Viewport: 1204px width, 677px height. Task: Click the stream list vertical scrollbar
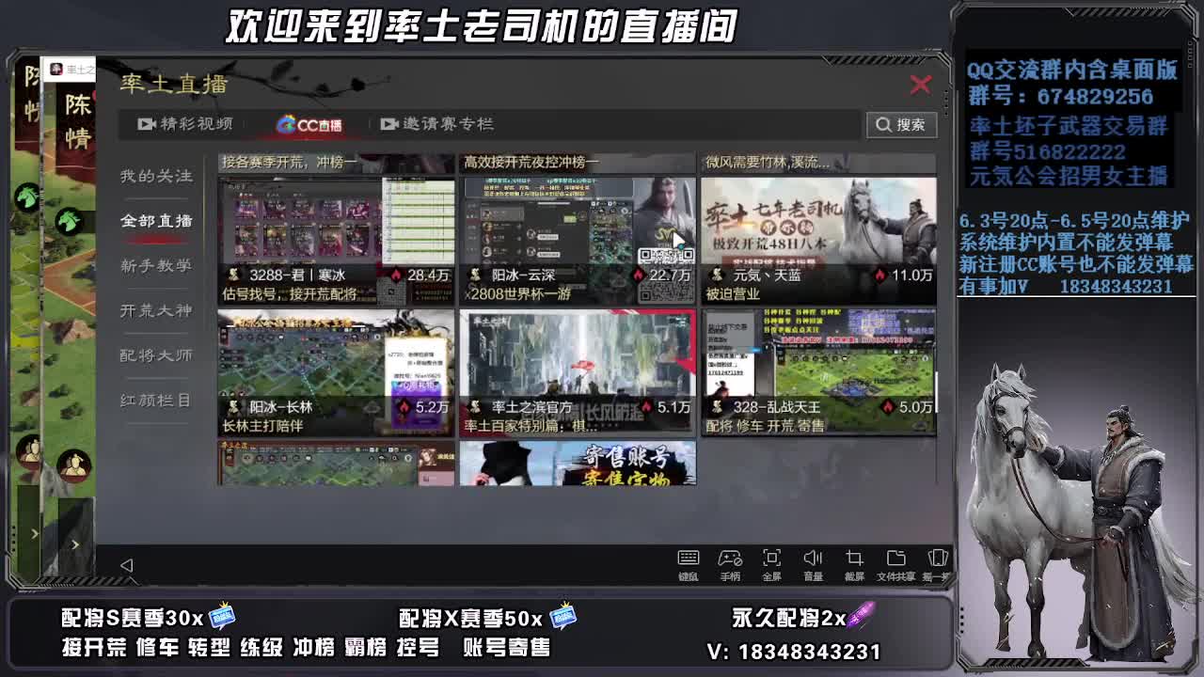pos(937,393)
